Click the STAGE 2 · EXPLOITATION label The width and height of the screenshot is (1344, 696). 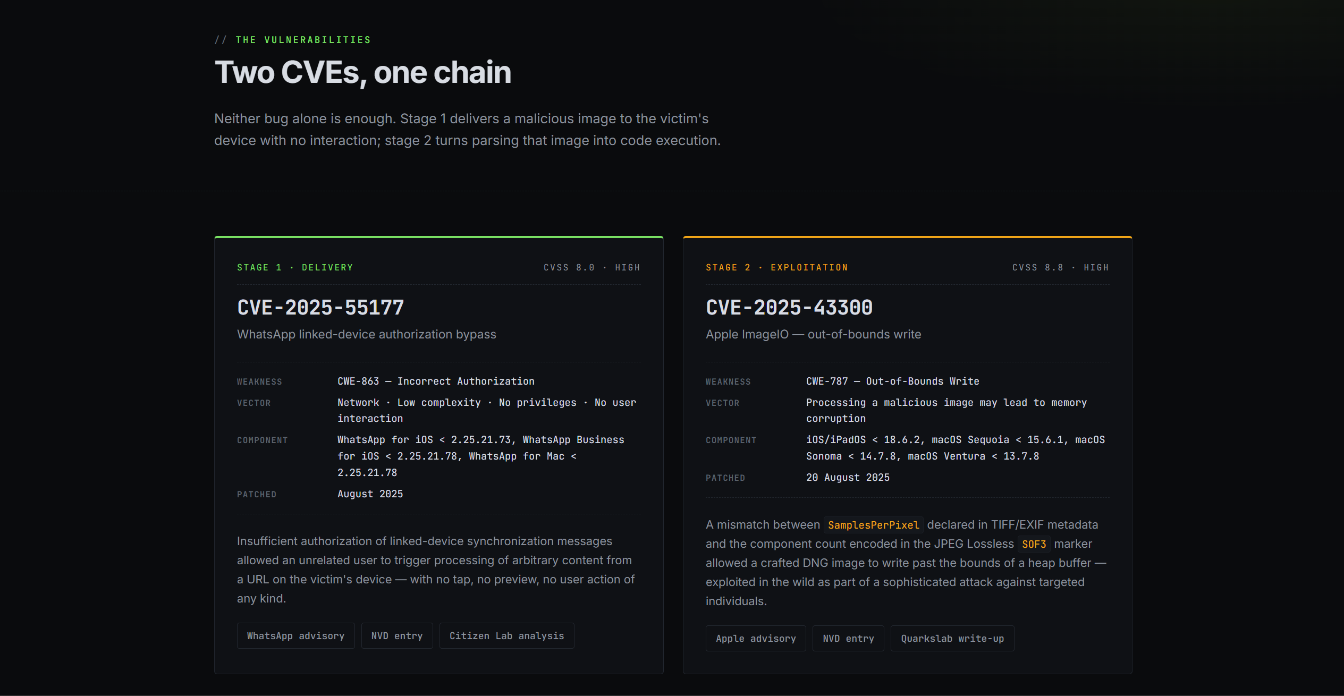pos(776,267)
